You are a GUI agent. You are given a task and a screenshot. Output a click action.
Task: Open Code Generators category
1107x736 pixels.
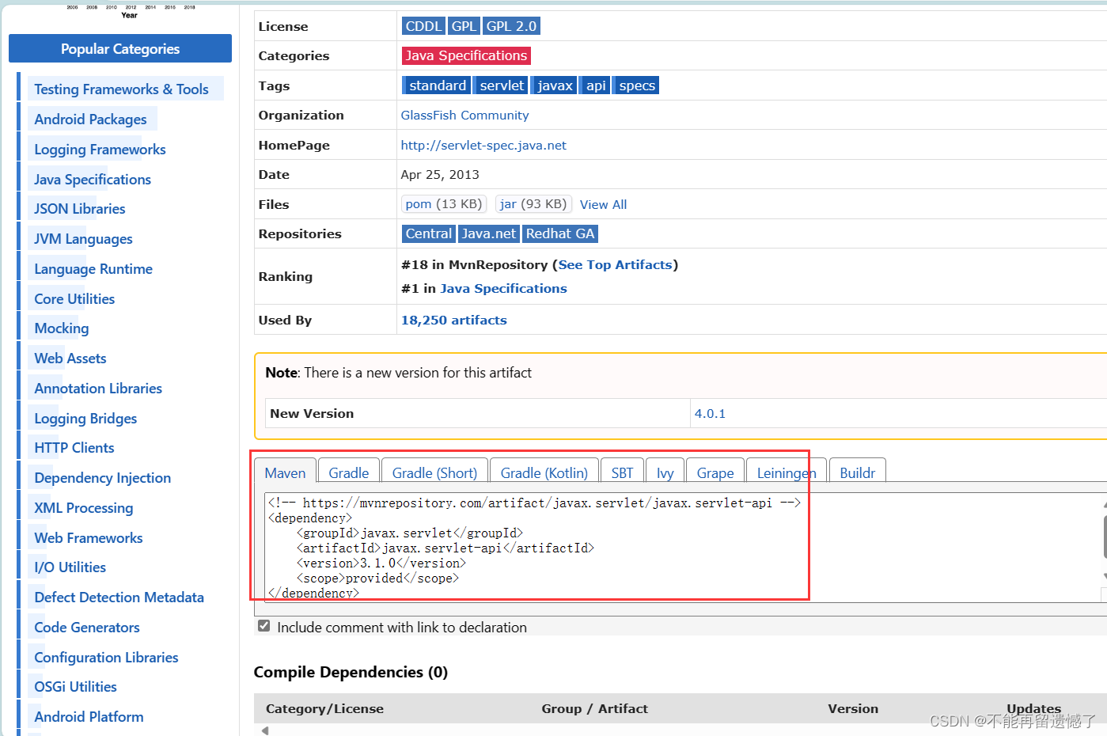click(x=87, y=627)
